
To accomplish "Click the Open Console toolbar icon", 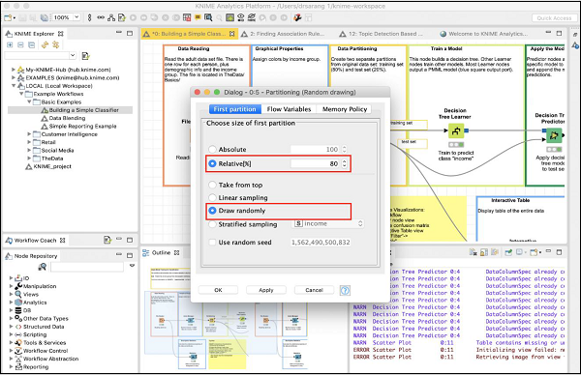I will [x=533, y=252].
